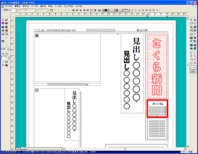Select the arc drawing tool
198x154 pixels.
[195, 59]
